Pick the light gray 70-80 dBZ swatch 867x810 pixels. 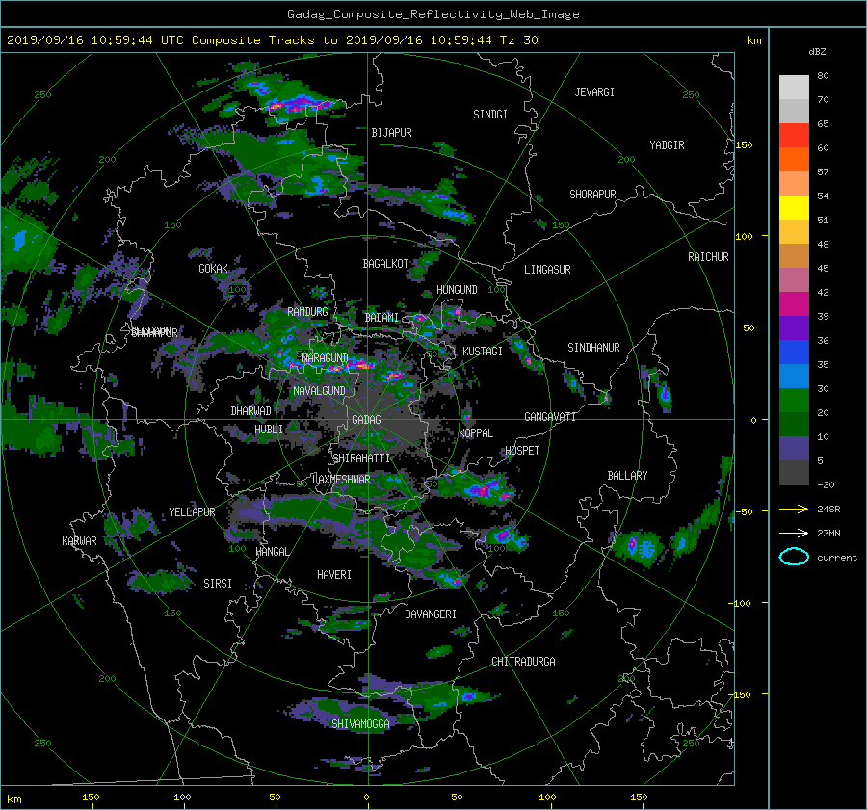click(x=794, y=88)
